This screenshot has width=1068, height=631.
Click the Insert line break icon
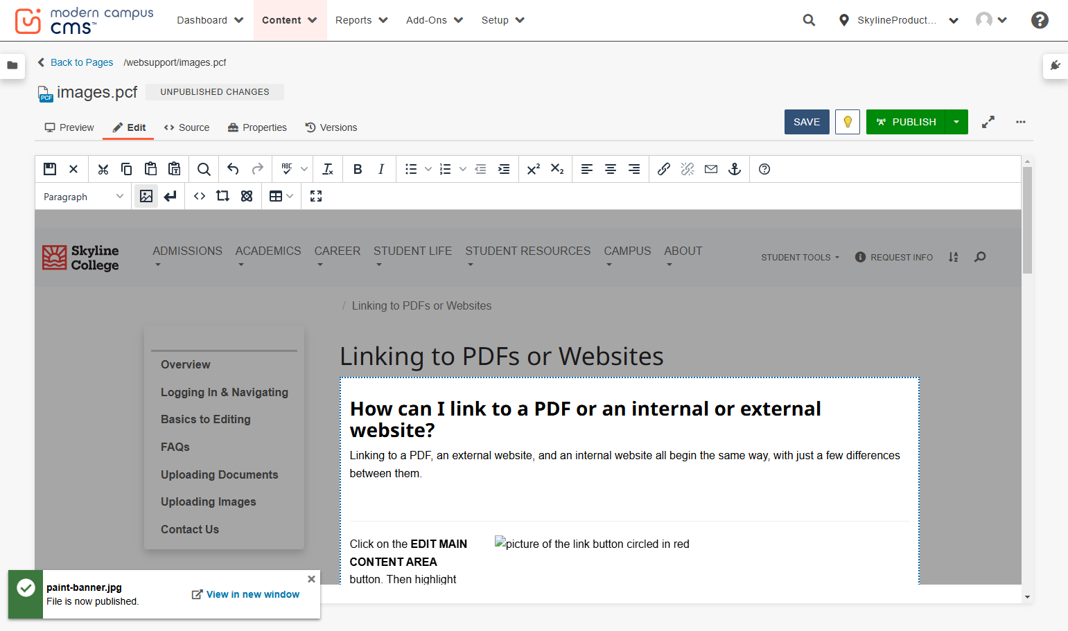click(170, 196)
